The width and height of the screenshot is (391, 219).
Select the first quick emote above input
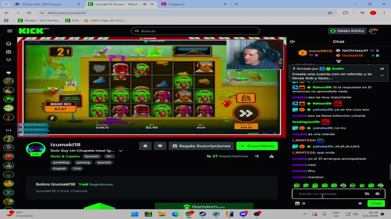point(297,185)
